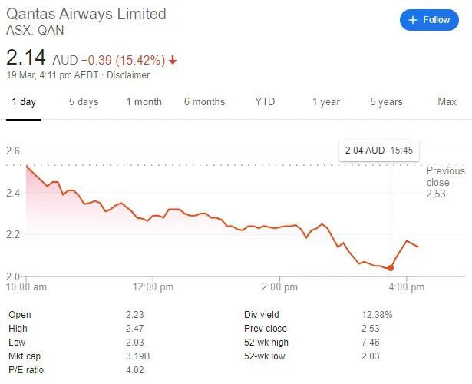Show the 5 years chart

click(385, 102)
